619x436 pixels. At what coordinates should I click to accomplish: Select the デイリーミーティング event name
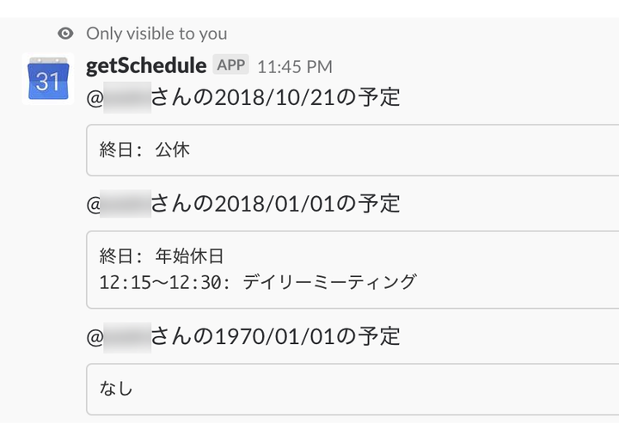tap(330, 282)
